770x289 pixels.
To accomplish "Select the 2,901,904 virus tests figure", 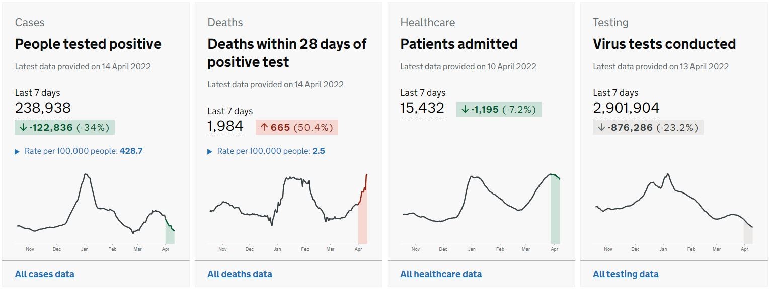I will (x=626, y=108).
